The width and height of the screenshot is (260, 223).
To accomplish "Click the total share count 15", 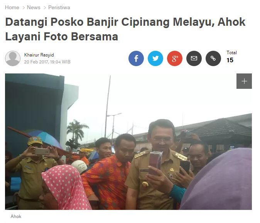I will point(230,60).
